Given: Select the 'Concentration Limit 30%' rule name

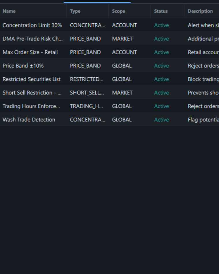Looking at the screenshot, I should click(32, 25).
